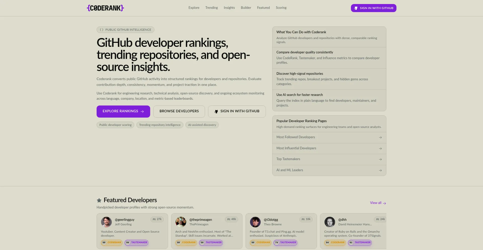The width and height of the screenshot is (483, 250).
Task: Click the 98 Coderank badge on theprimeagen card
Action: tap(186, 242)
